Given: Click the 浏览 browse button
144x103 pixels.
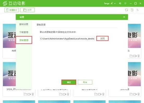Looking at the screenshot, I should click(x=103, y=38).
